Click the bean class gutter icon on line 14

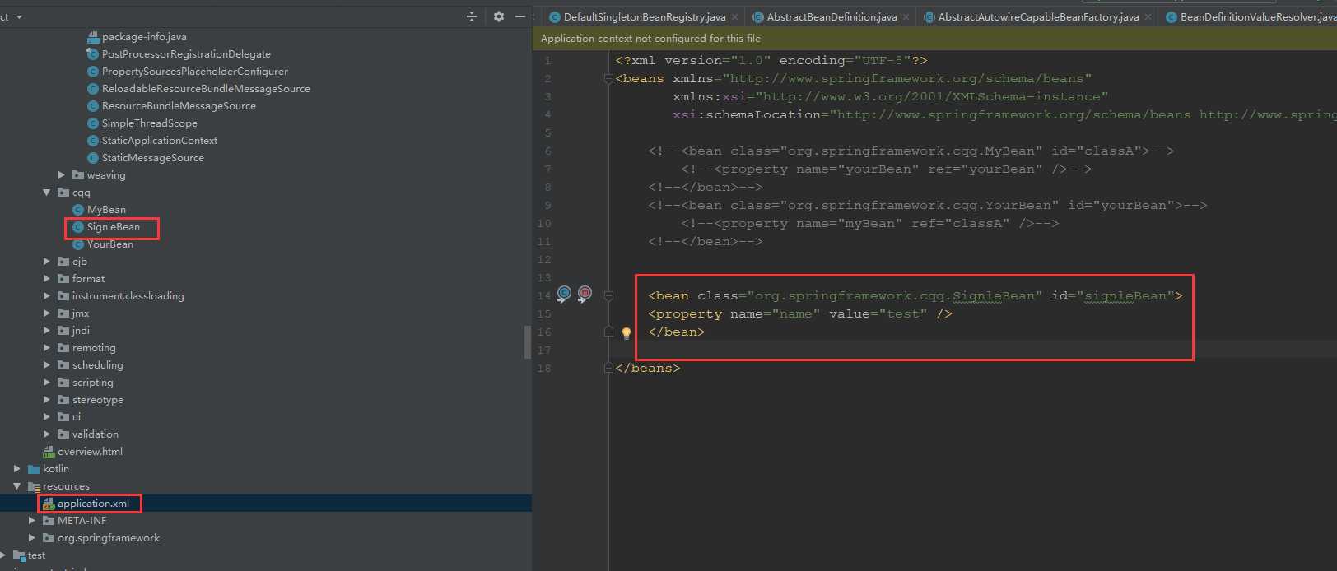click(564, 294)
